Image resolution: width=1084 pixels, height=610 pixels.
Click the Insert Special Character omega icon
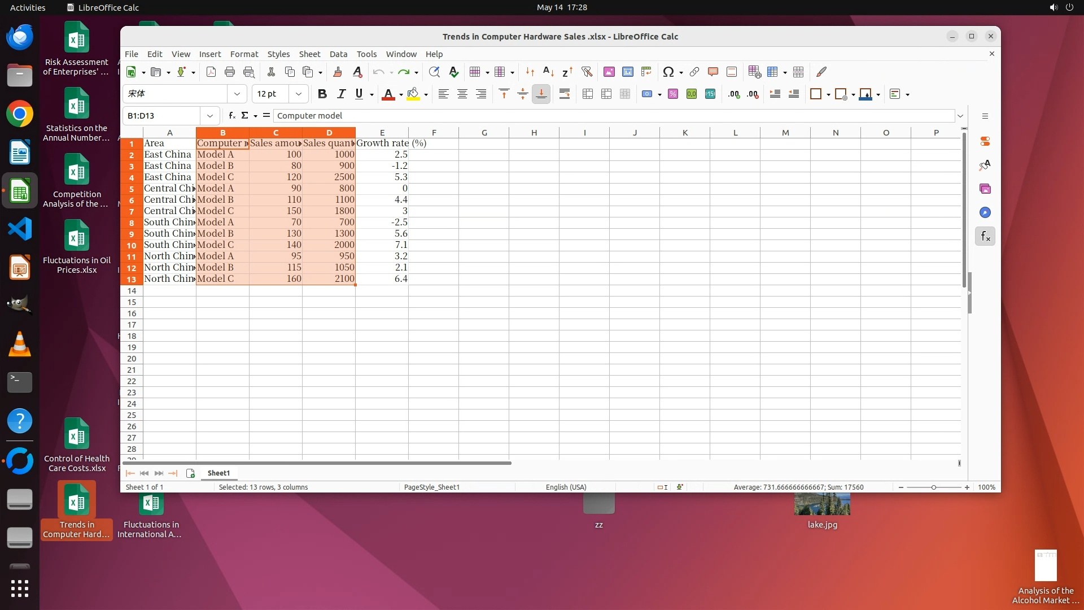pos(668,72)
